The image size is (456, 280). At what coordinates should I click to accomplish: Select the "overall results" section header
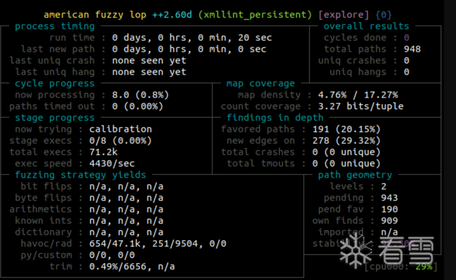[366, 26]
